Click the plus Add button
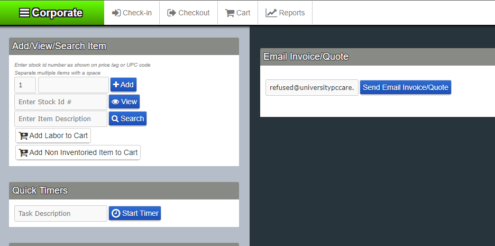 click(123, 85)
